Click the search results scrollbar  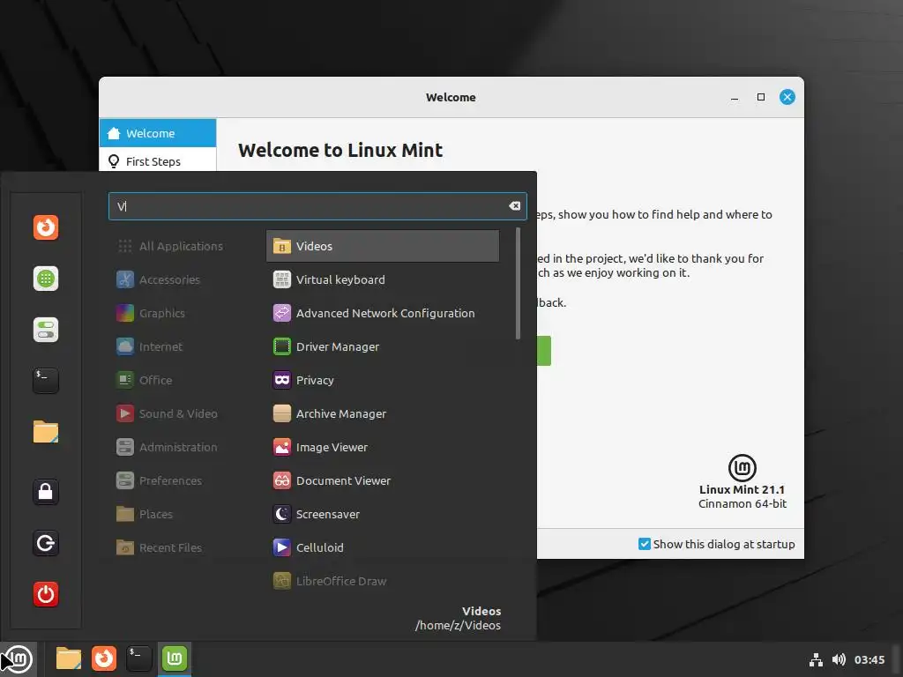(x=518, y=283)
